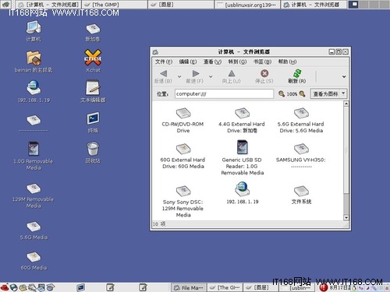
Task: Click the 刷新 refresh toolbar button
Action: click(297, 76)
